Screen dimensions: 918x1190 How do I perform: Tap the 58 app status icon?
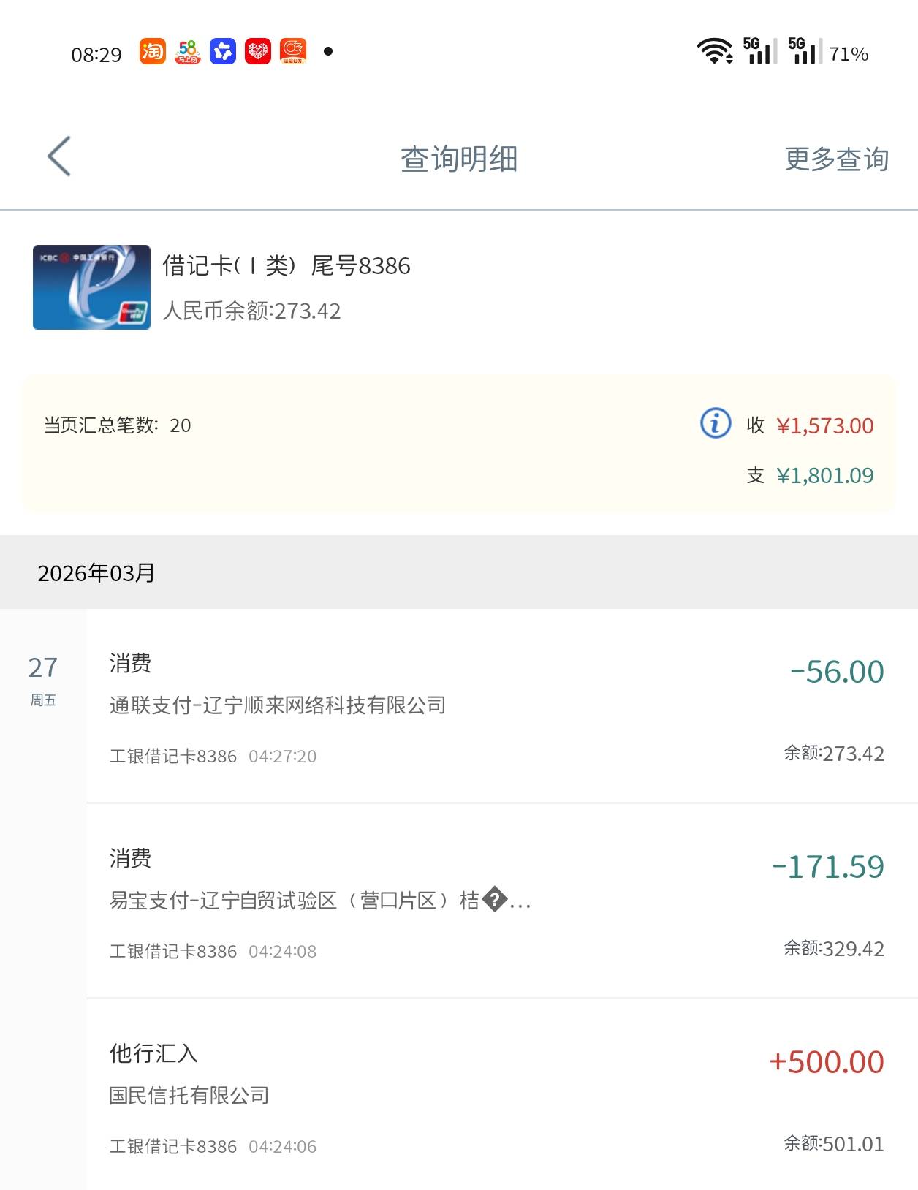point(188,51)
